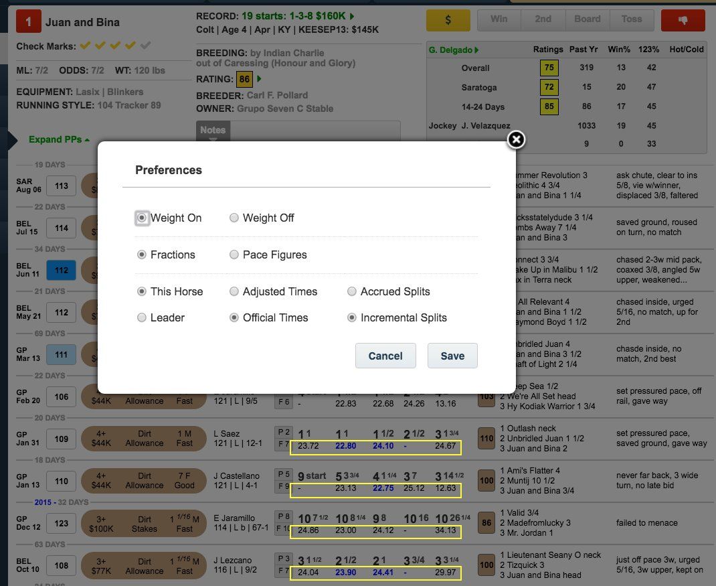Click the 110 race rating badge

[487, 438]
